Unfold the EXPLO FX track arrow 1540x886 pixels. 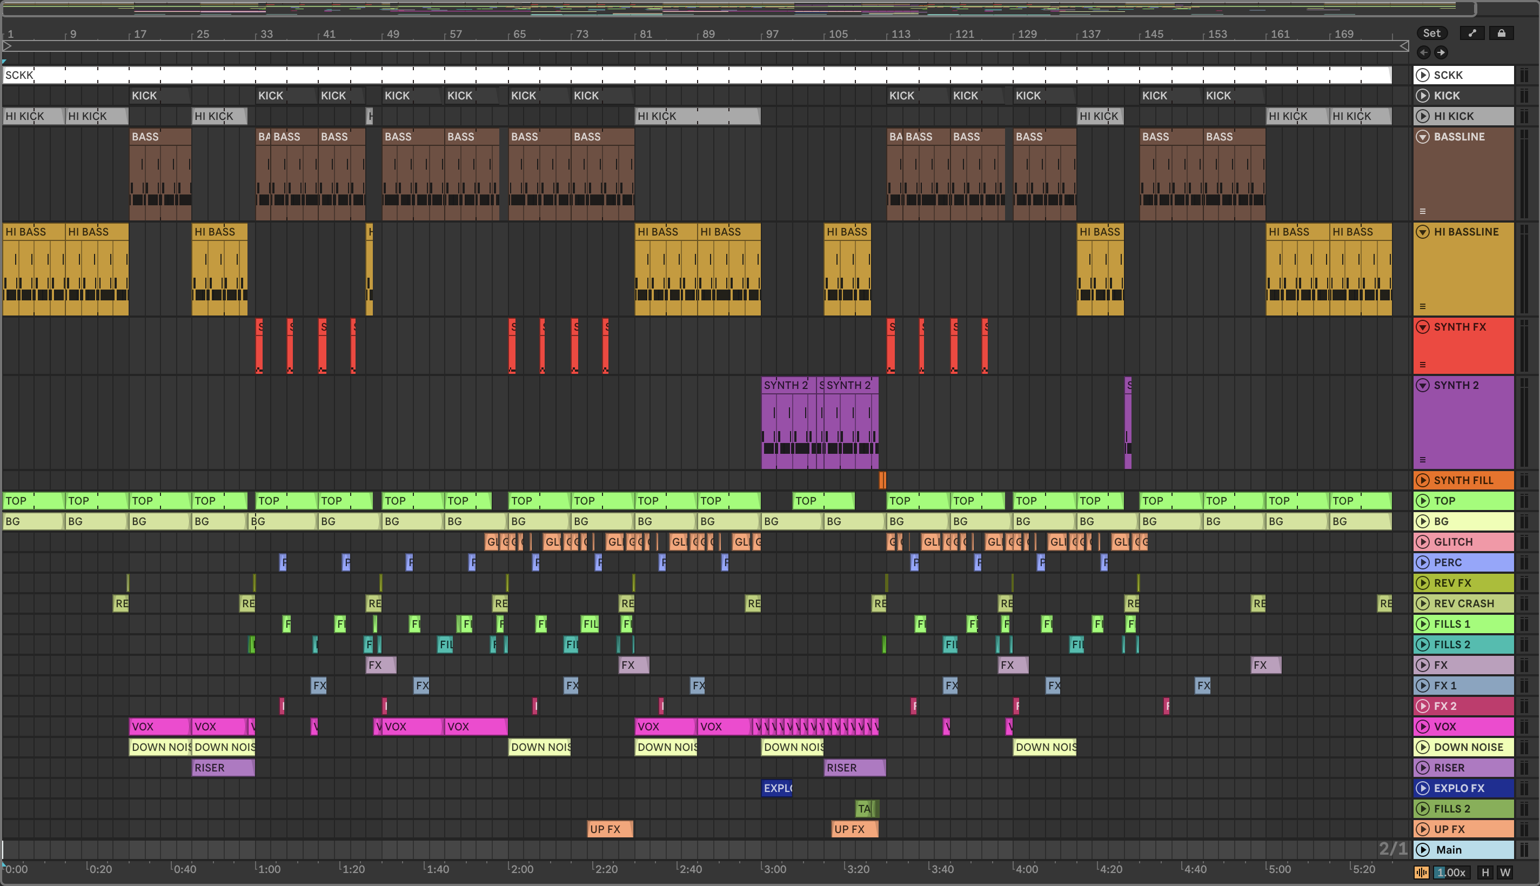tap(1423, 788)
